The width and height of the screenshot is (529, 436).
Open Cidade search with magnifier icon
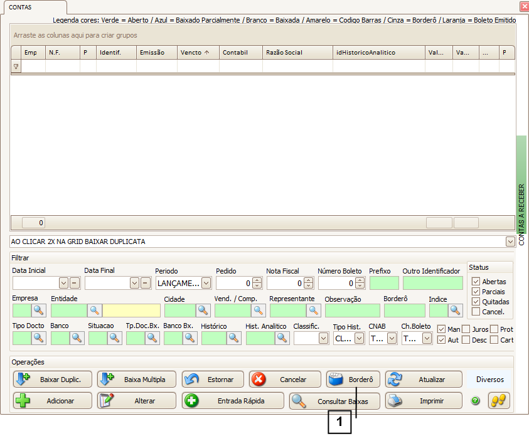tap(203, 310)
